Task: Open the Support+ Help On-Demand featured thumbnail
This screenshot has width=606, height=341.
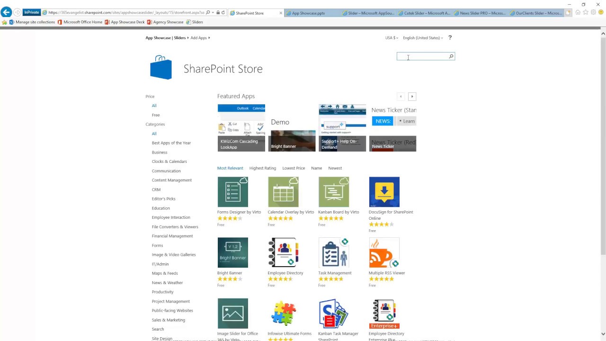Action: 342,128
